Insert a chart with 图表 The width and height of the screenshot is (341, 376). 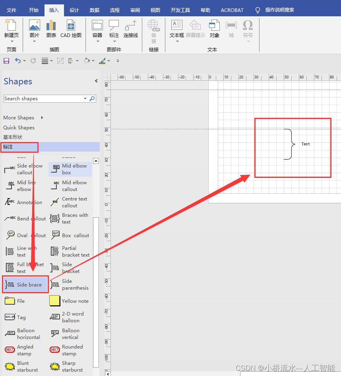pyautogui.click(x=51, y=28)
